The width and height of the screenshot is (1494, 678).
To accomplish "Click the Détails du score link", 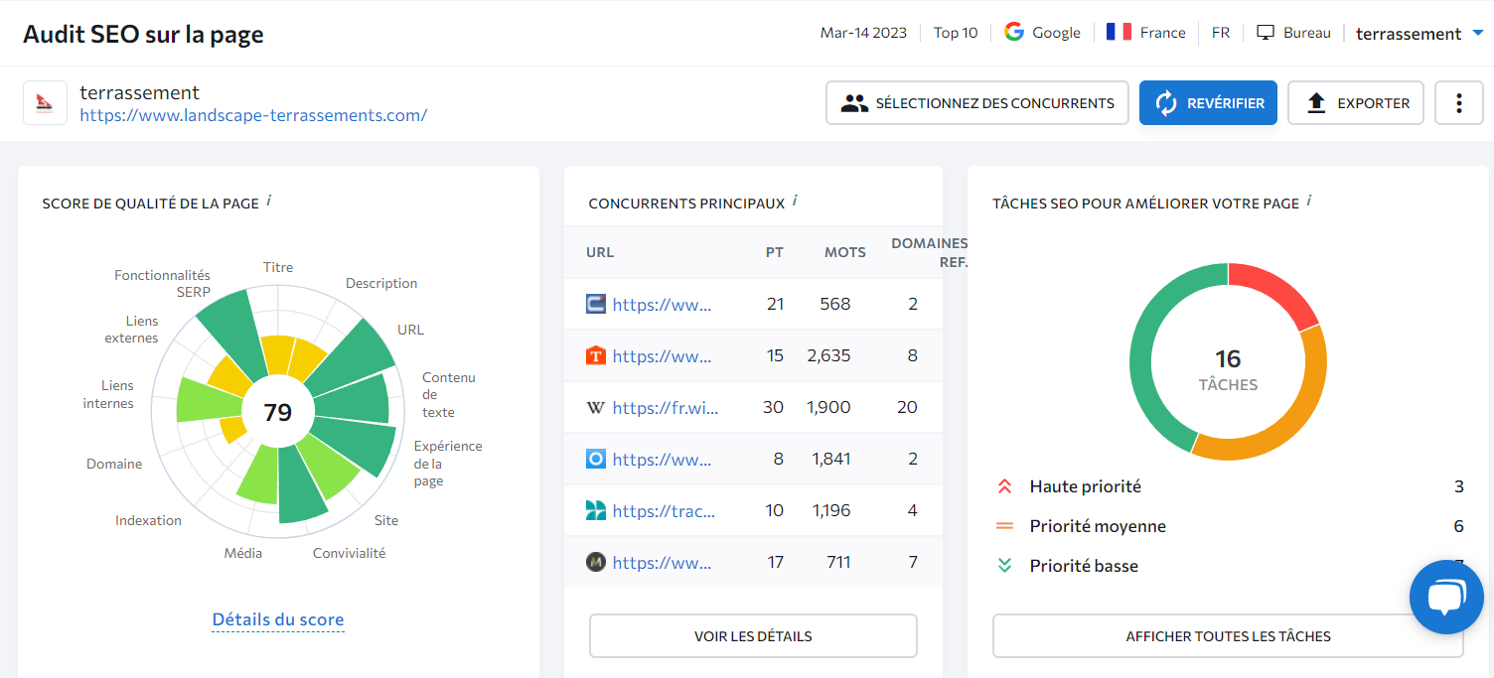I will (278, 619).
